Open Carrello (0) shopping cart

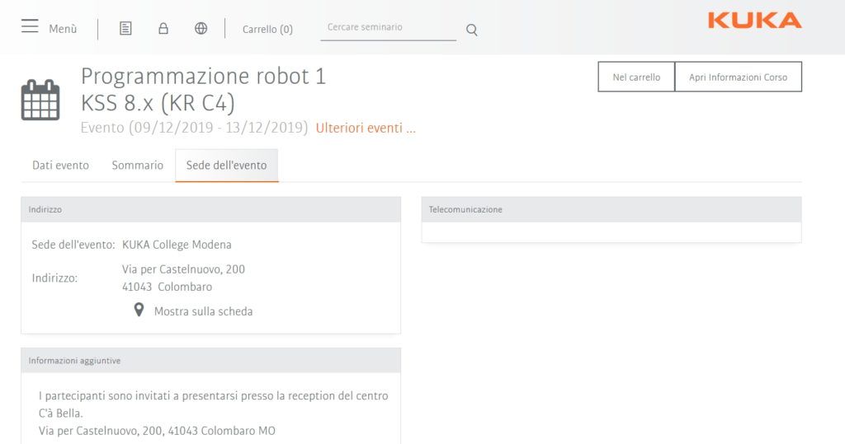[267, 29]
